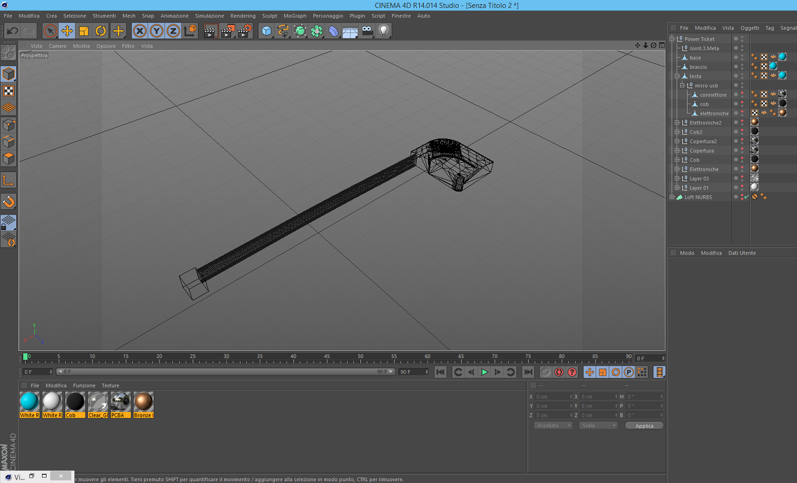Image resolution: width=797 pixels, height=483 pixels.
Task: Expand the Elettroniche2 object group
Action: [677, 123]
